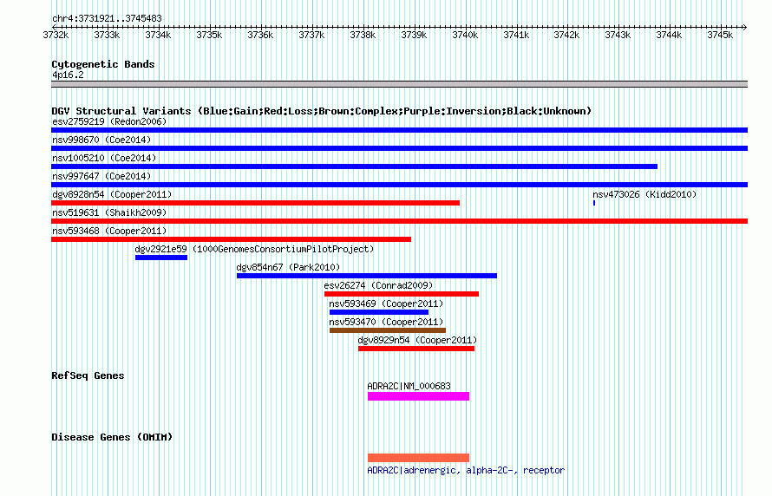Click the DGV Structural Variants track title
Image resolution: width=772 pixels, height=496 pixels.
tap(322, 111)
